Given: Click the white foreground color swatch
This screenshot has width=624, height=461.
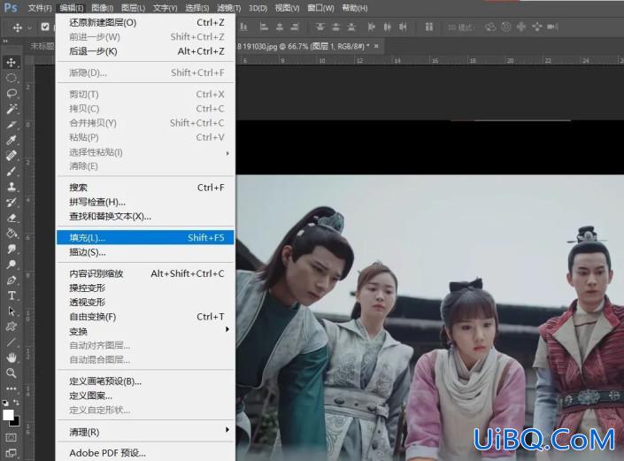Looking at the screenshot, I should [8, 415].
